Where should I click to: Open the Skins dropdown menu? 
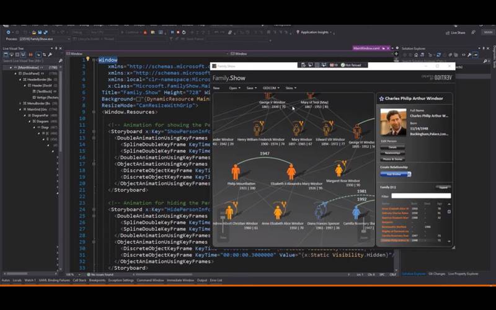point(291,88)
